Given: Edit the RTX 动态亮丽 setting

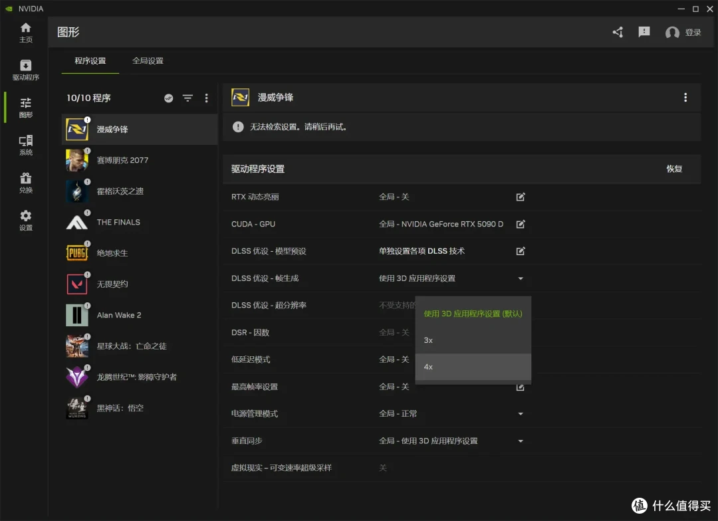Looking at the screenshot, I should pos(520,197).
